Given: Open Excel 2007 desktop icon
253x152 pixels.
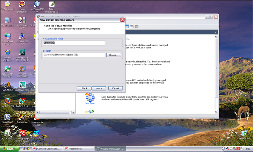Looking at the screenshot, I should (7, 135).
